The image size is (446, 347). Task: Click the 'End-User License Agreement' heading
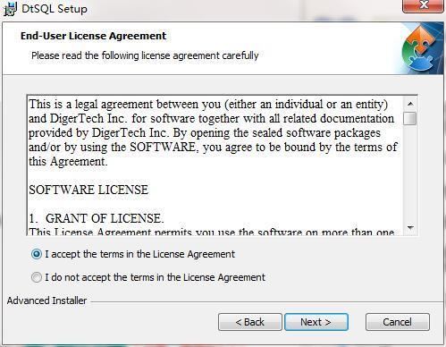point(93,36)
